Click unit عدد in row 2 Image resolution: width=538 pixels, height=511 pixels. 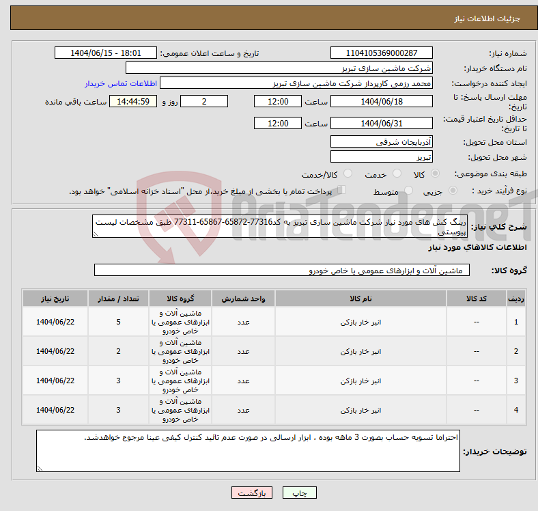(243, 352)
